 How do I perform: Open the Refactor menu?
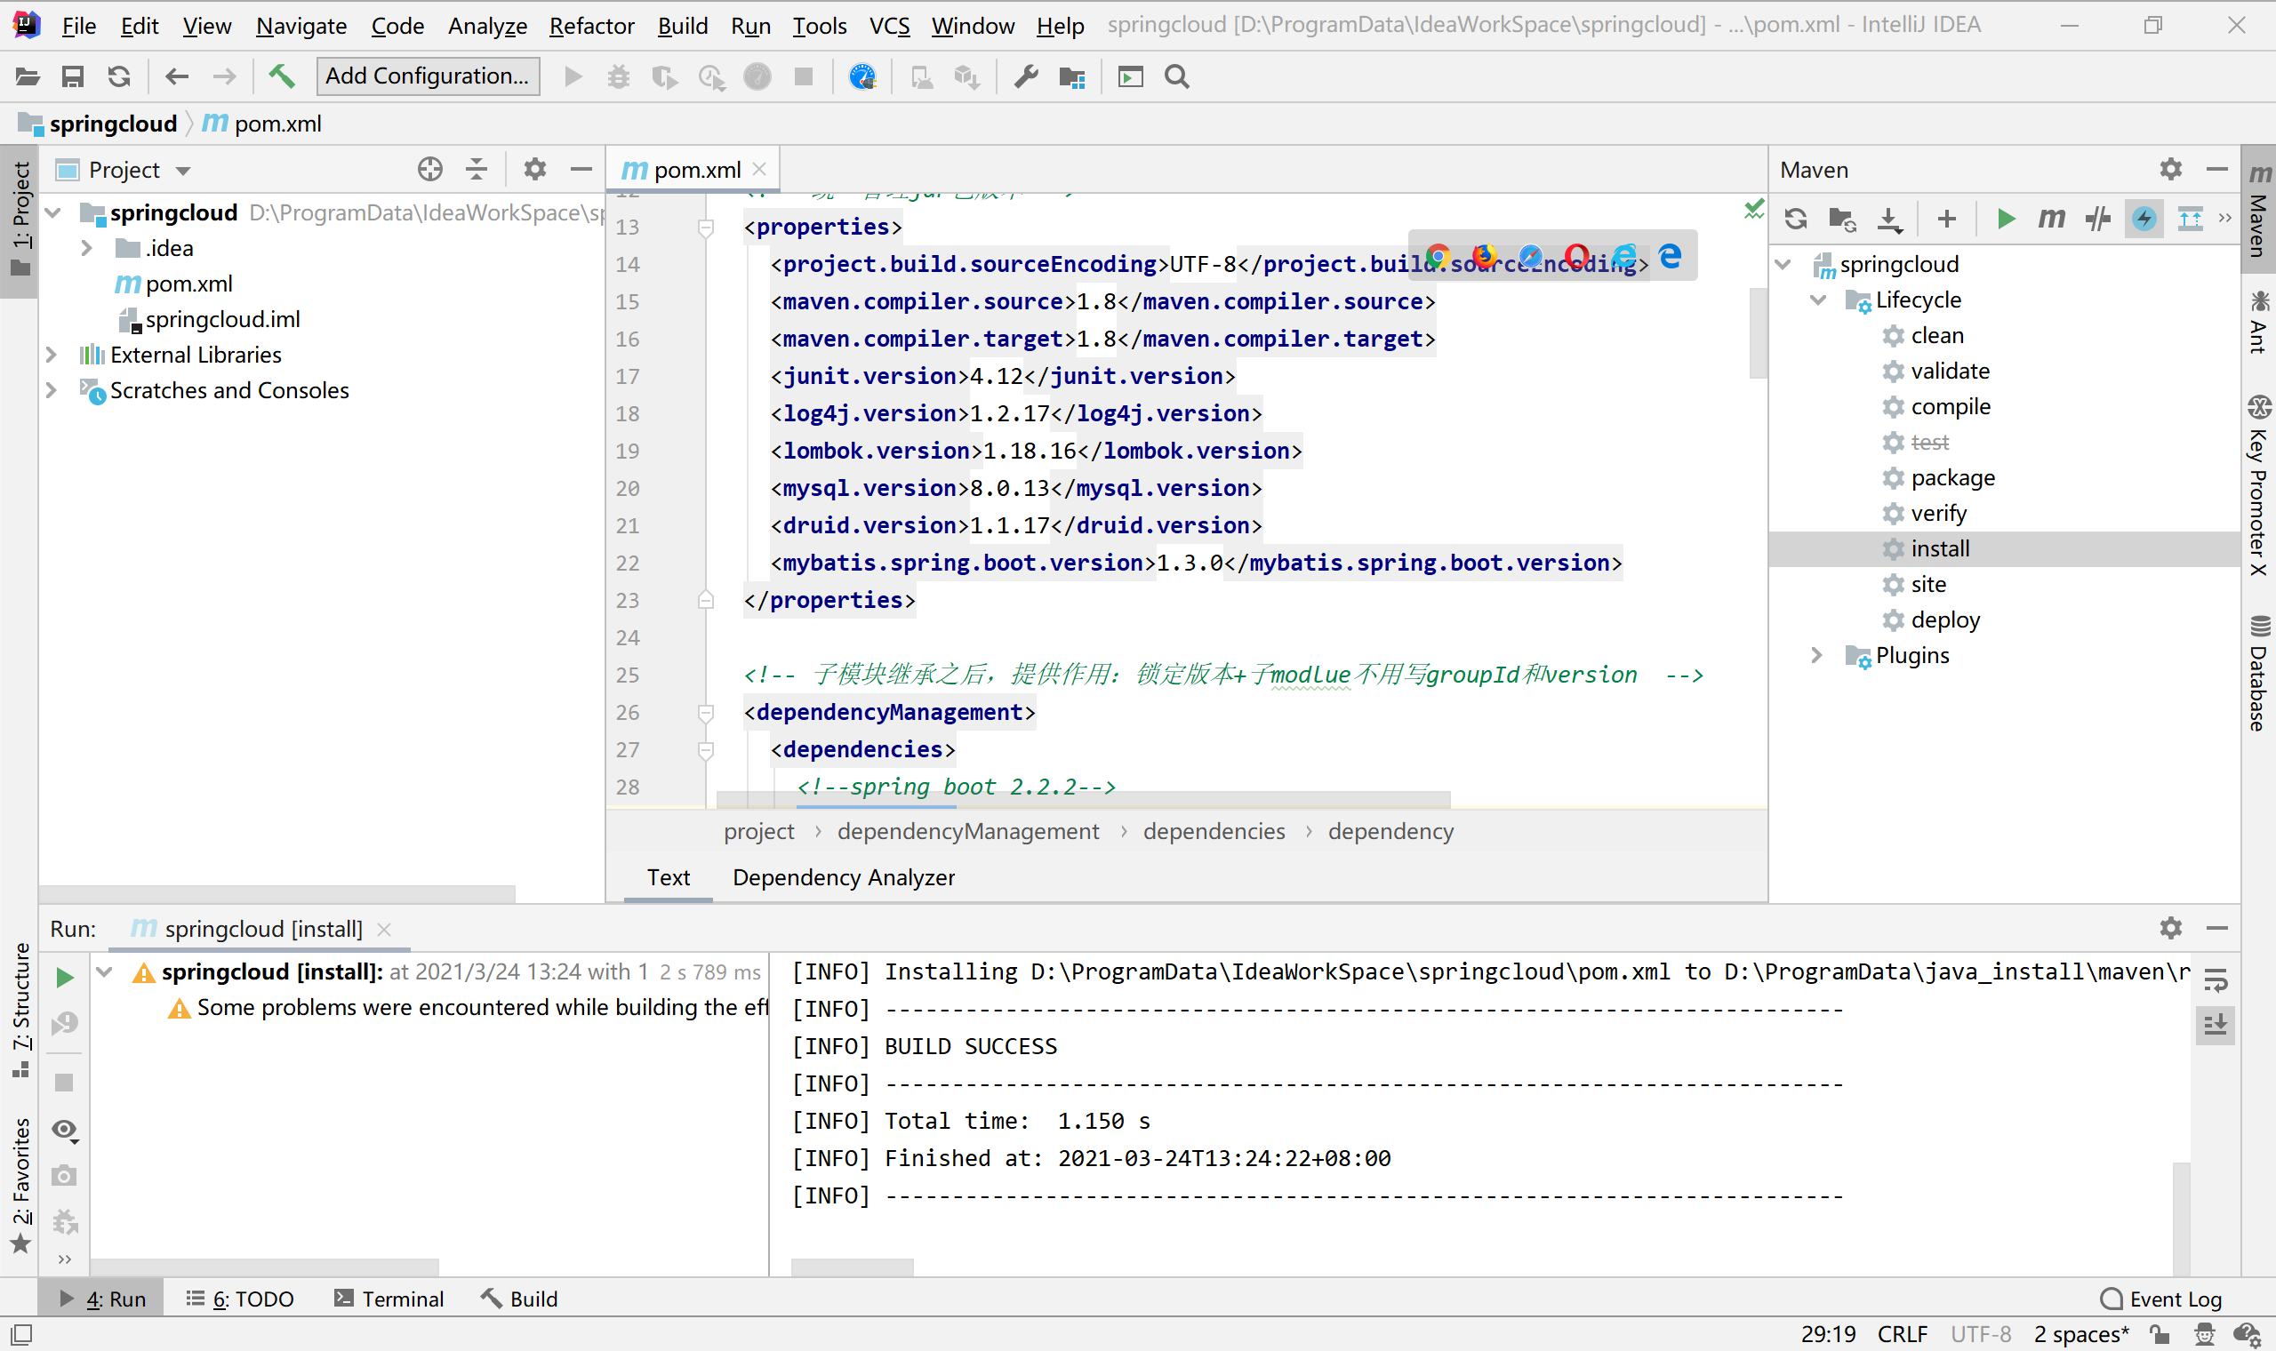pos(592,26)
